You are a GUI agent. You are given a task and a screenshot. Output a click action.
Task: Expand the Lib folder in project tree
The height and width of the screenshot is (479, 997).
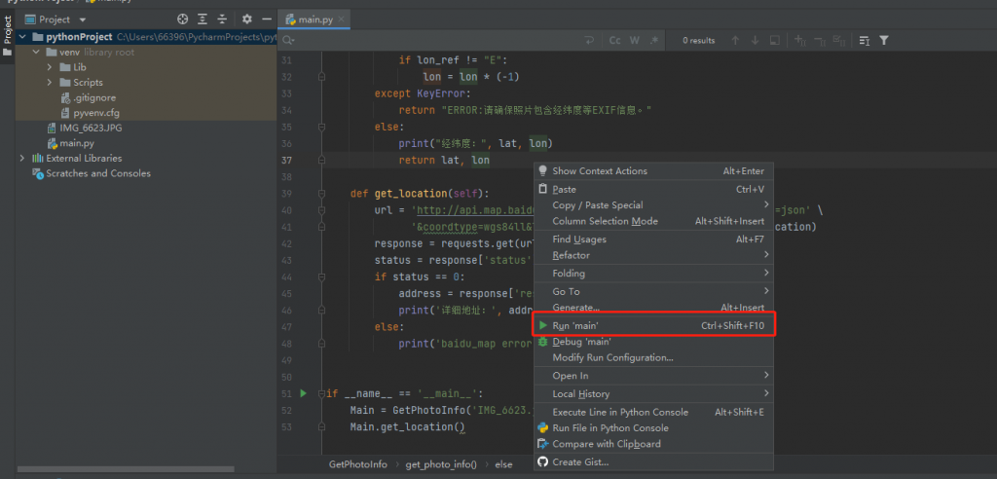pyautogui.click(x=51, y=67)
